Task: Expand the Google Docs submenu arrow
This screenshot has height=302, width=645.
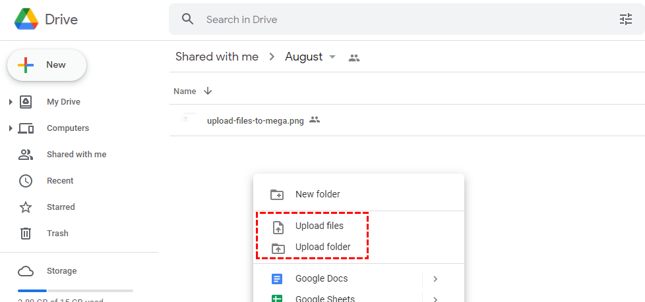Action: coord(435,279)
